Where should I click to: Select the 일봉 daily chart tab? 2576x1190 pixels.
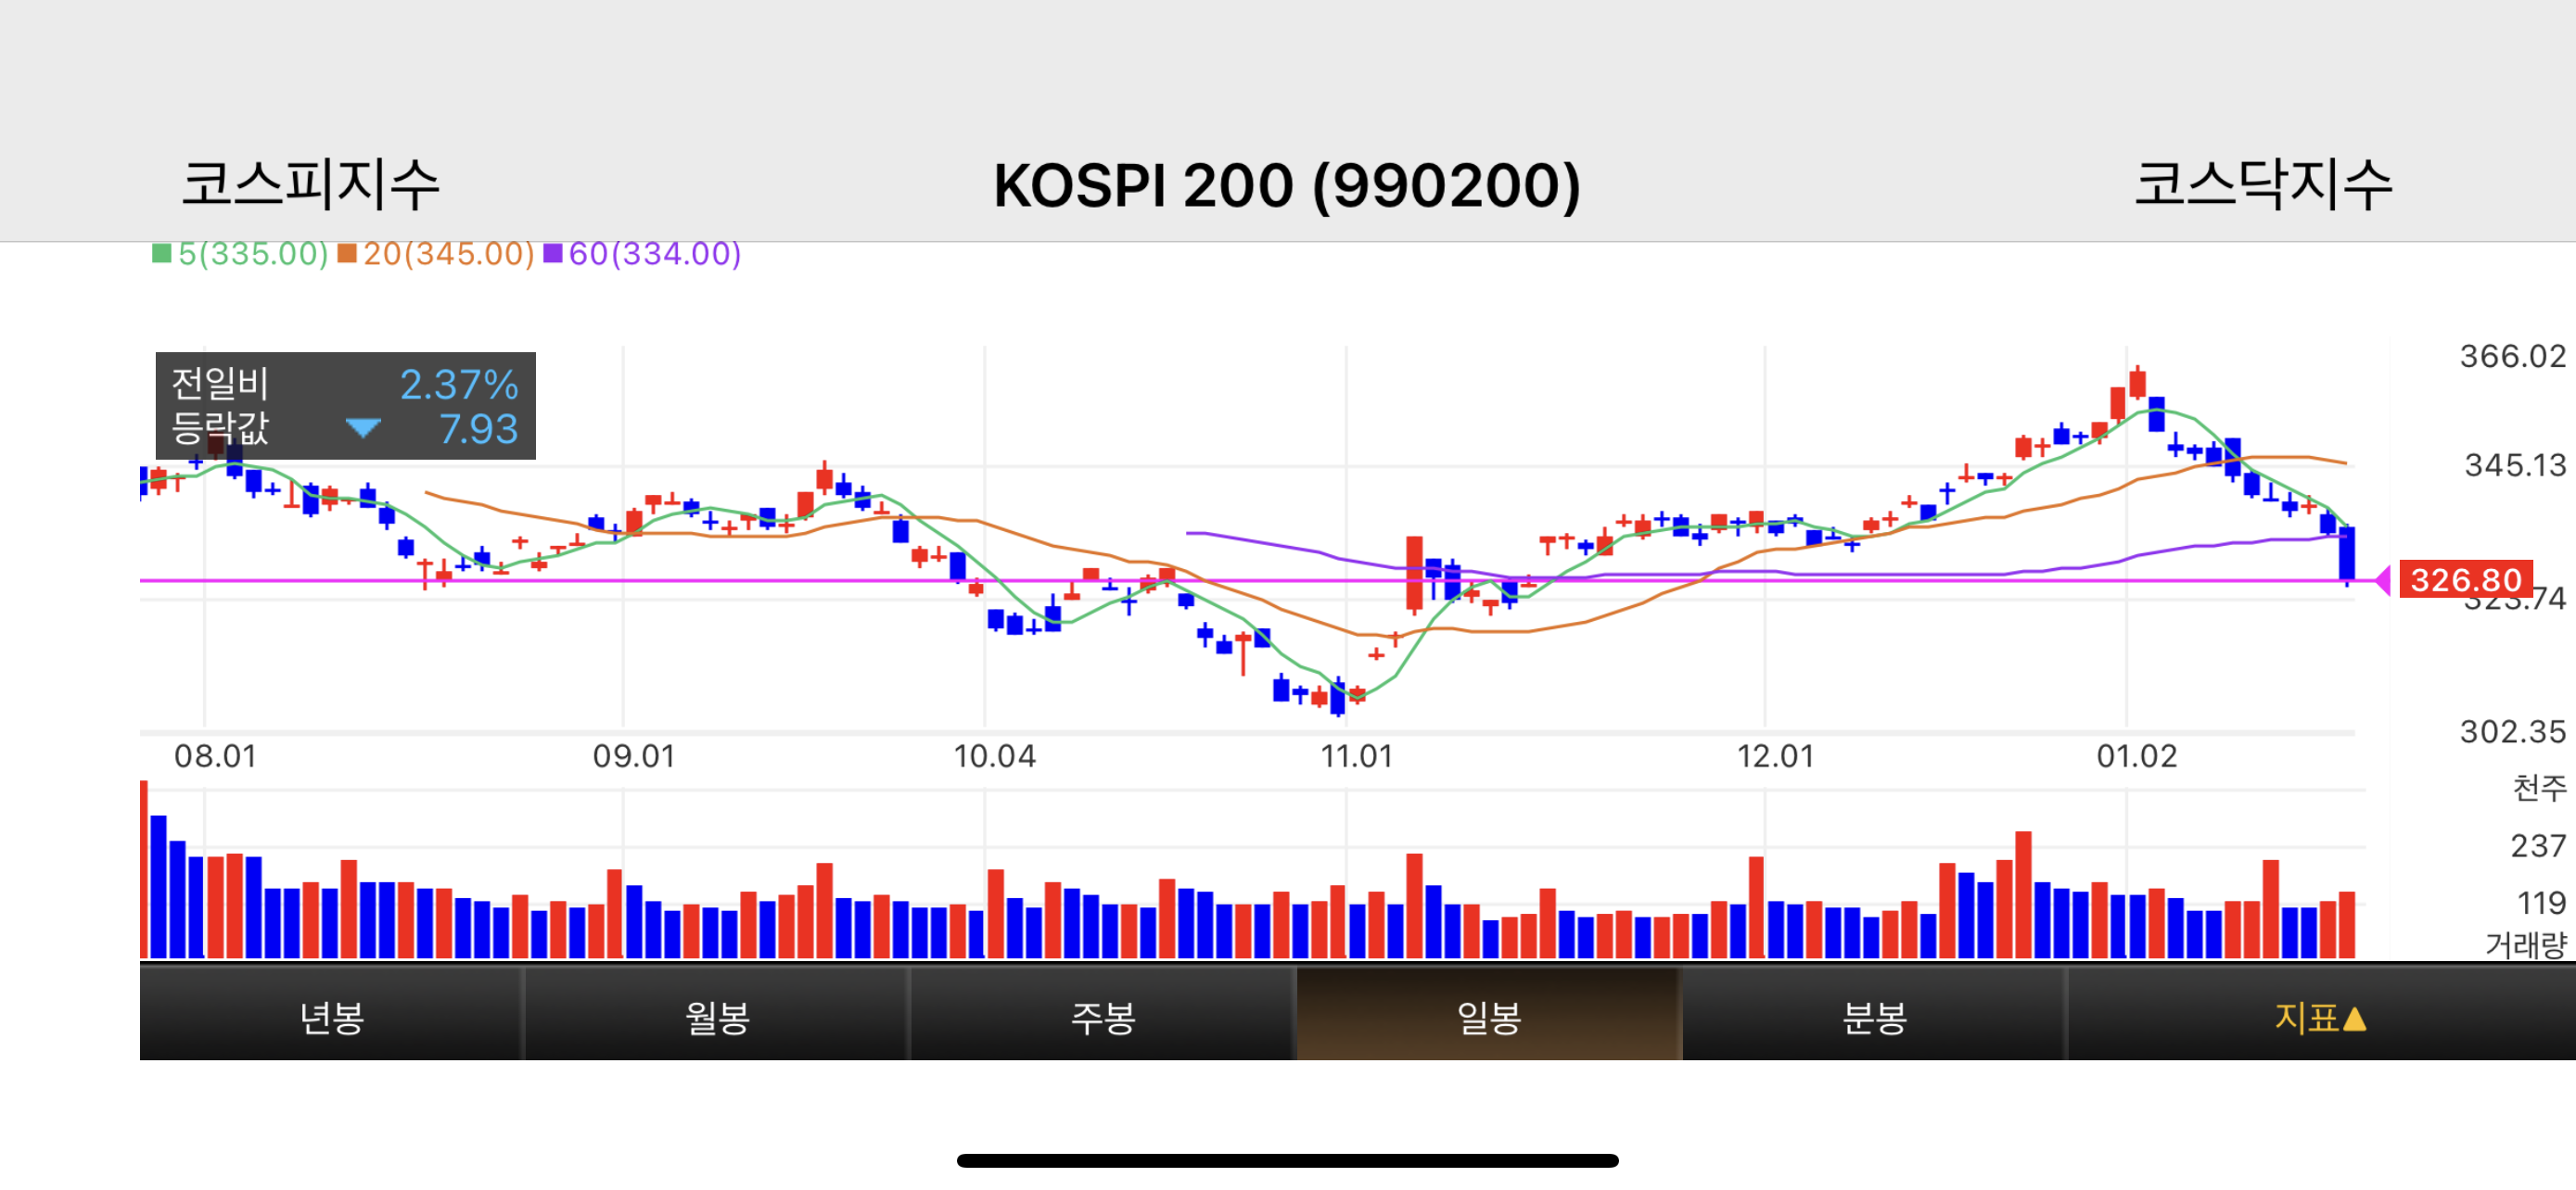1488,1017
